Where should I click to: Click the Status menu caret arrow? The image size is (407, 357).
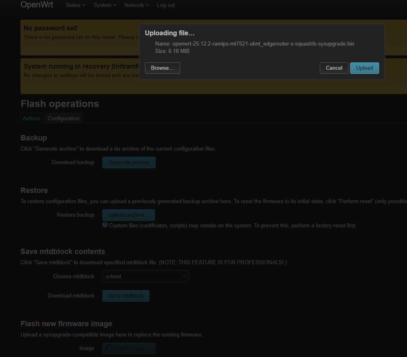pos(84,5)
